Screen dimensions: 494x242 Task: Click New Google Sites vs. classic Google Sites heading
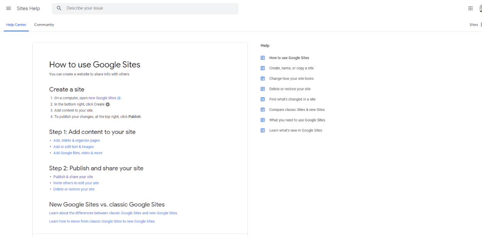pos(107,205)
